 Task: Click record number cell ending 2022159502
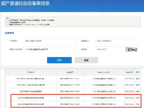[x=70, y=98]
